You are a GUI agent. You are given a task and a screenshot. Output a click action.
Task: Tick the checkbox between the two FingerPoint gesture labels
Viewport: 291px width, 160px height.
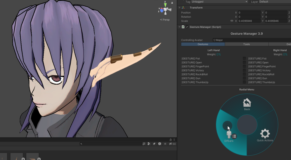click(244, 66)
